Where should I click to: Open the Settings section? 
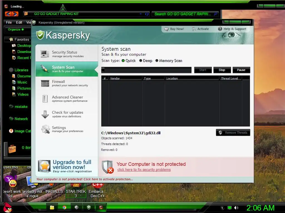pos(67,129)
